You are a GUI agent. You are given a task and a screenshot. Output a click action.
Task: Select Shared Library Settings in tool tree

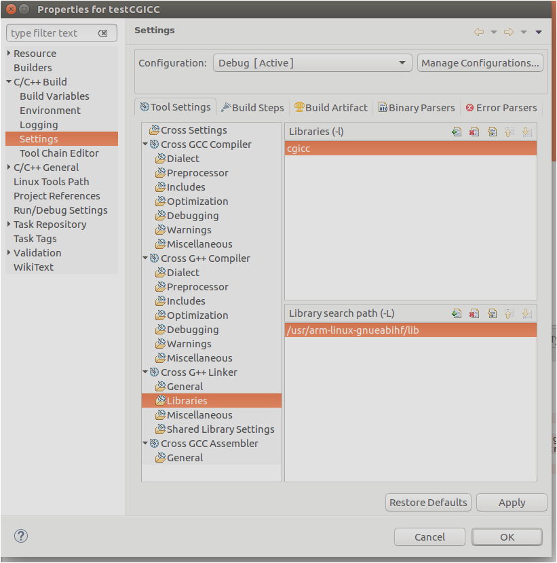click(x=220, y=429)
